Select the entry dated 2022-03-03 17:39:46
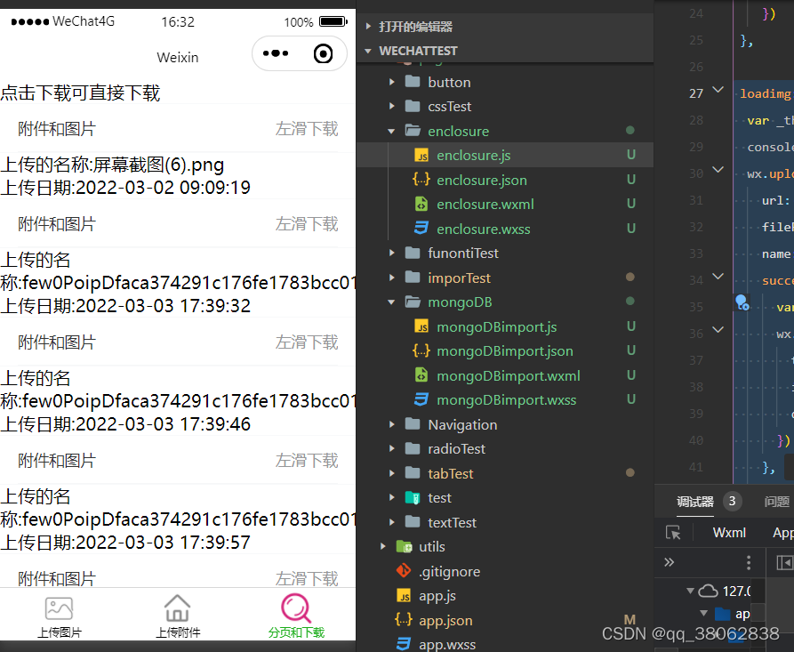This screenshot has width=794, height=652. click(x=178, y=401)
